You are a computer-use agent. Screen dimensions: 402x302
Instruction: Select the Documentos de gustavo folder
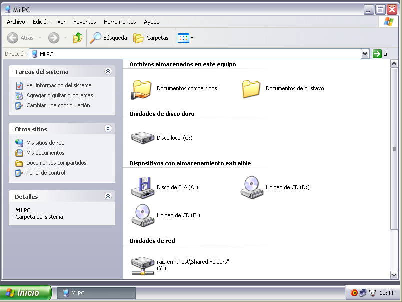pyautogui.click(x=252, y=89)
